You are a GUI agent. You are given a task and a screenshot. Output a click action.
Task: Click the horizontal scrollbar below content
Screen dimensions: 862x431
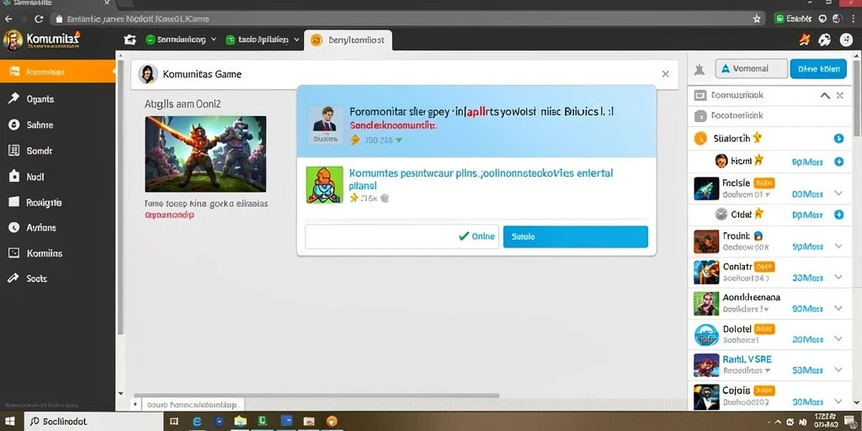pyautogui.click(x=317, y=396)
